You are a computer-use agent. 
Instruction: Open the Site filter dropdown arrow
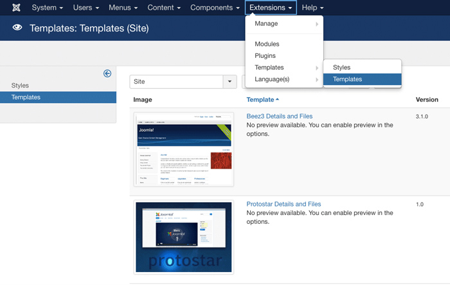pos(230,82)
